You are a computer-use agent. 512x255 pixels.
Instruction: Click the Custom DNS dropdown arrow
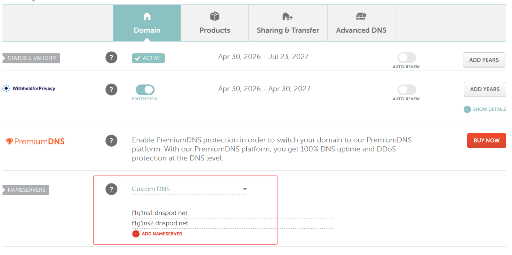pos(245,189)
